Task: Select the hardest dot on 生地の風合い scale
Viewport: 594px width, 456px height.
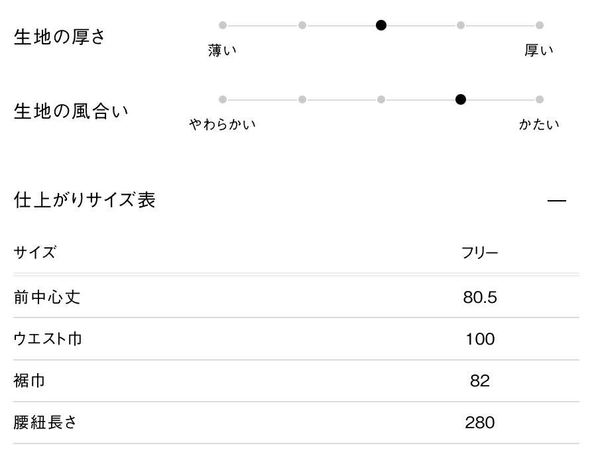Action: click(x=540, y=99)
